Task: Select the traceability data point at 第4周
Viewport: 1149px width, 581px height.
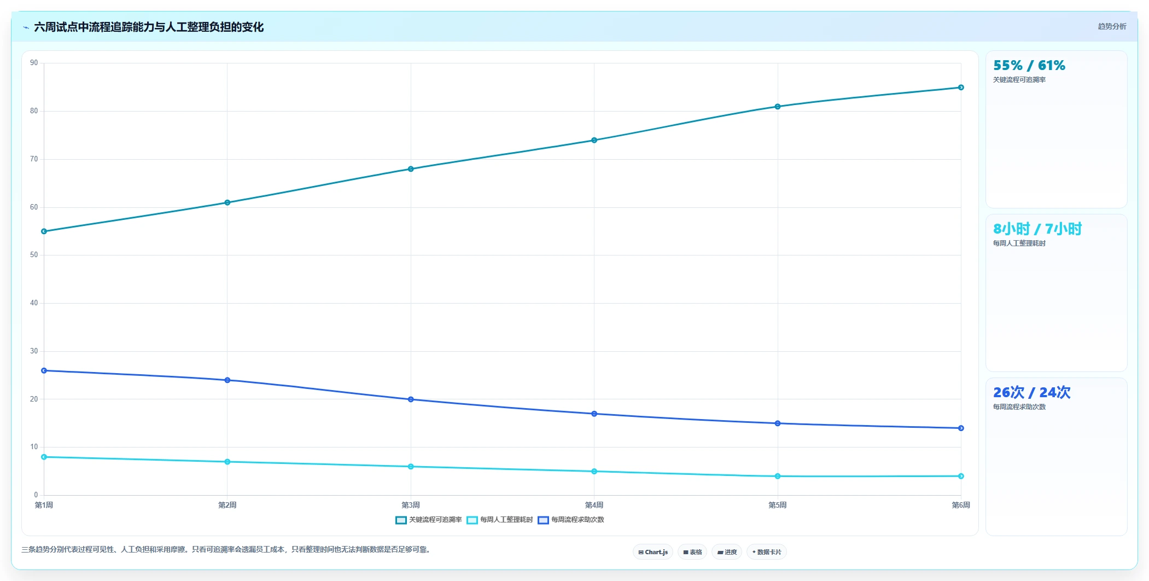Action: point(594,141)
